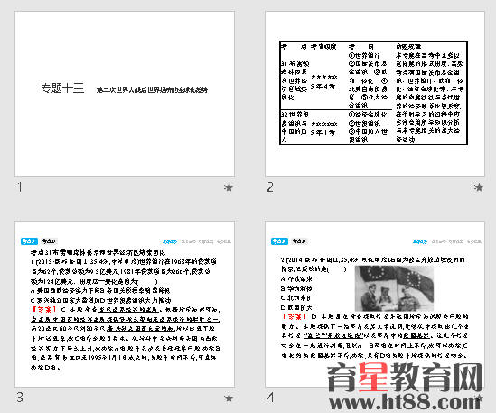Click the slide number 3 label
496x413 pixels.
20,397
